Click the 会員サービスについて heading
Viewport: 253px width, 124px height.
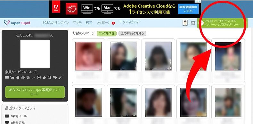click(x=21, y=72)
